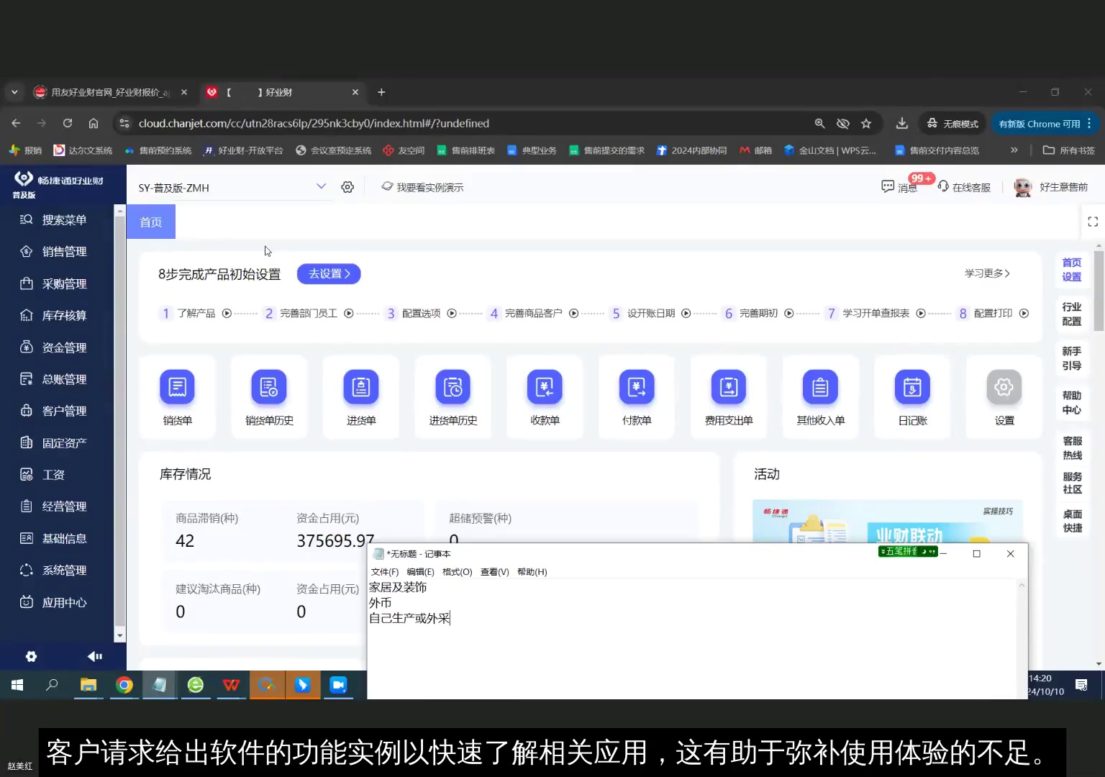This screenshot has height=777, width=1105.
Task: Switch to the 用友好业财官网 browser tab
Action: coord(110,92)
